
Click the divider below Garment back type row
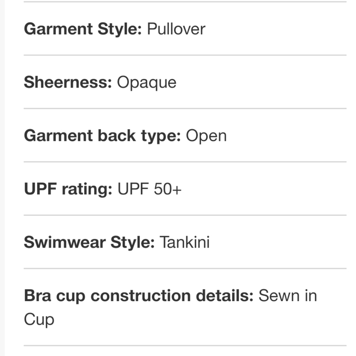pyautogui.click(x=185, y=162)
